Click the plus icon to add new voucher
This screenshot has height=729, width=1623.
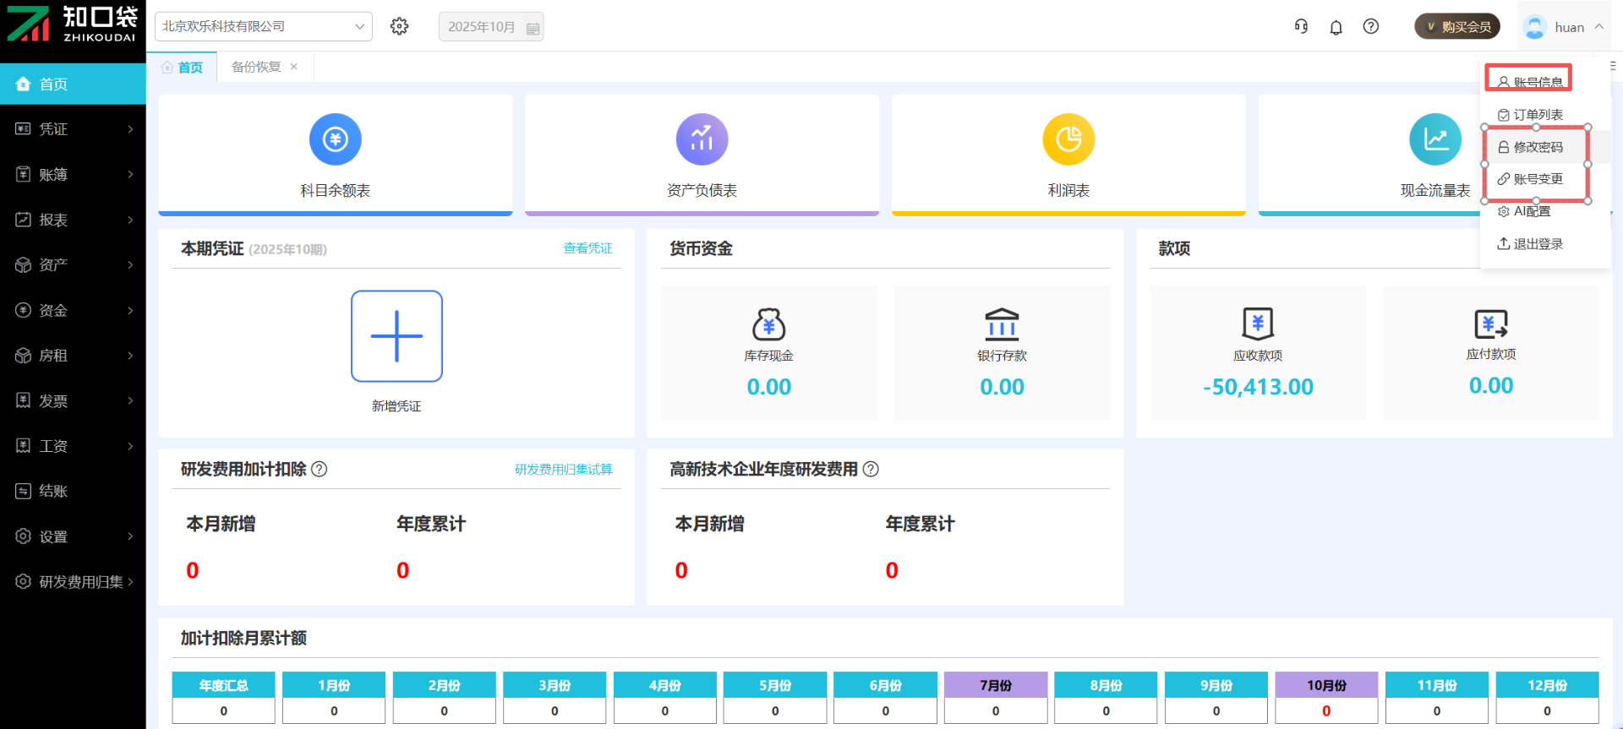tap(396, 336)
